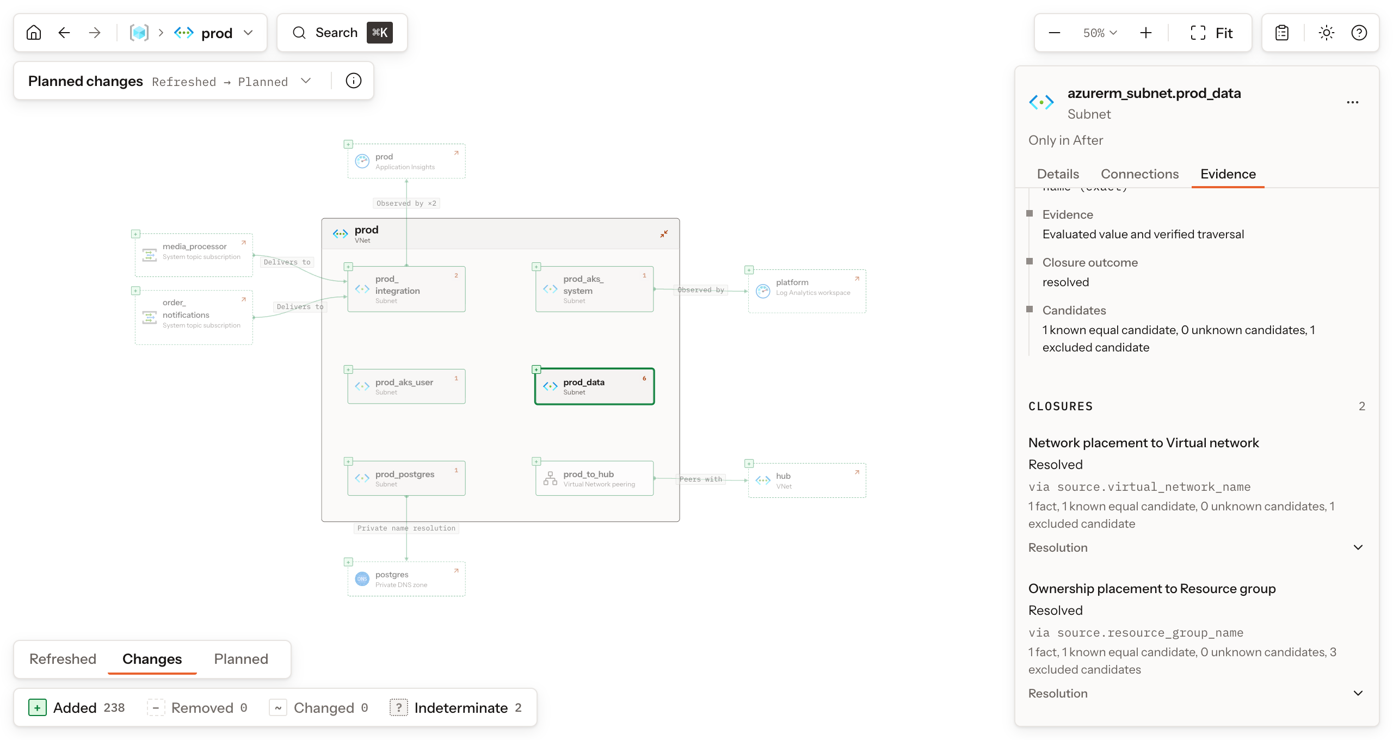Select the prod_integration subnet node
The height and width of the screenshot is (740, 1393).
click(406, 289)
